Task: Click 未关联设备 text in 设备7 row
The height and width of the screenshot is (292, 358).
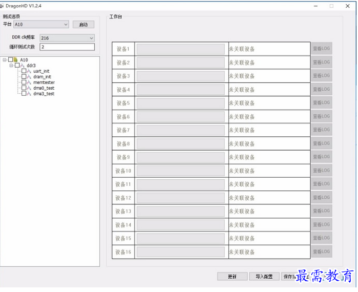Action: [x=242, y=130]
